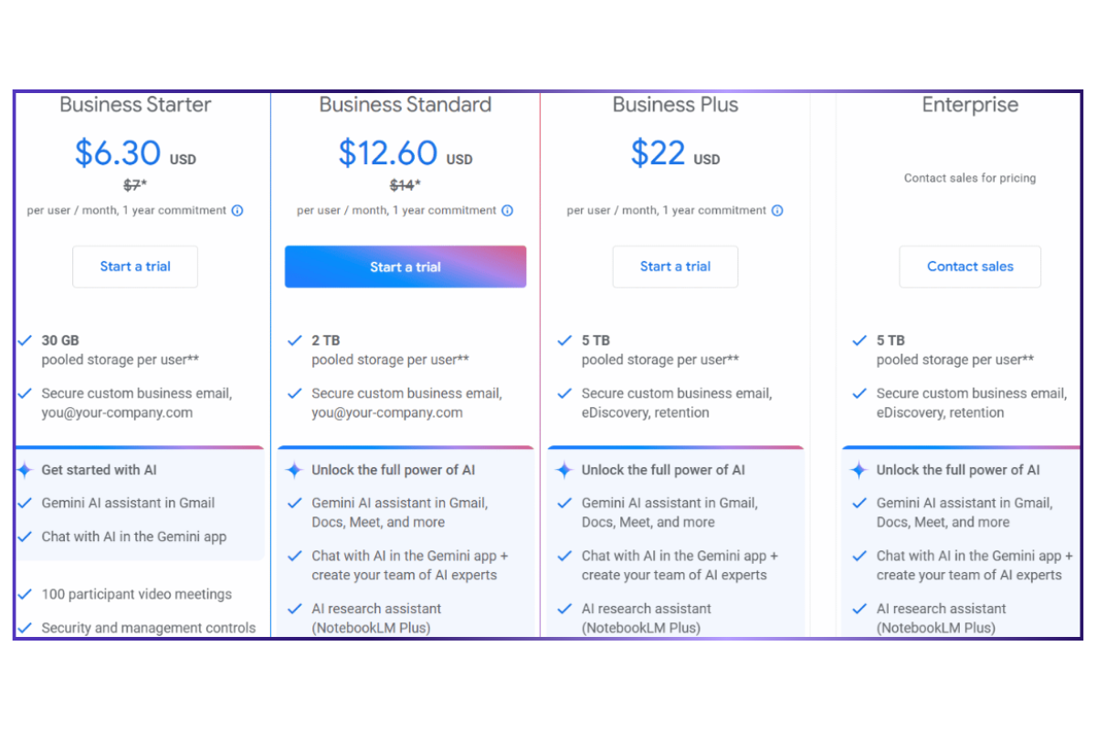Select the Enterprise plan heading
The width and height of the screenshot is (1096, 730).
(x=970, y=105)
